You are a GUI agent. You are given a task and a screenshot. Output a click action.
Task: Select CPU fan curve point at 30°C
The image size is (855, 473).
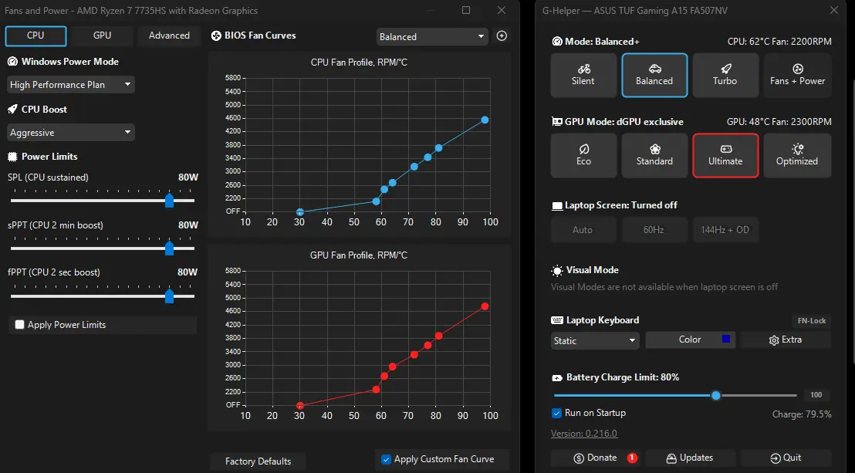(299, 211)
